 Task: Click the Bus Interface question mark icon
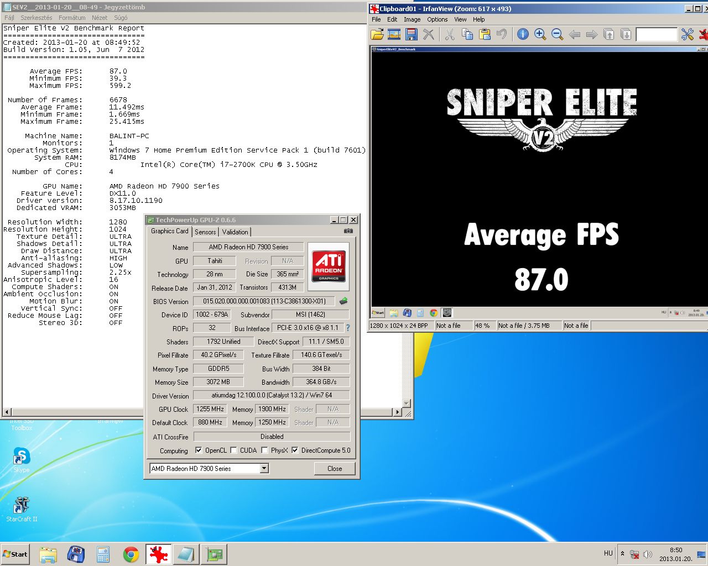pos(348,328)
